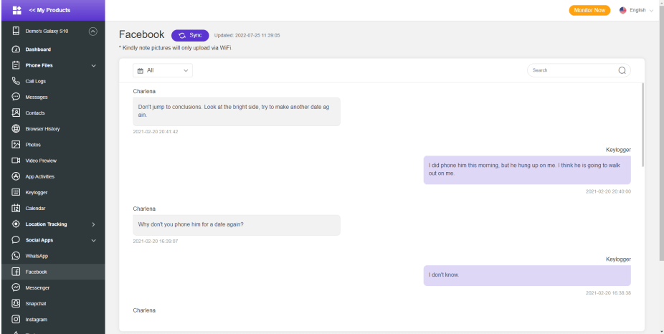The image size is (664, 334).
Task: Click the Browser History globe icon
Action: (16, 129)
